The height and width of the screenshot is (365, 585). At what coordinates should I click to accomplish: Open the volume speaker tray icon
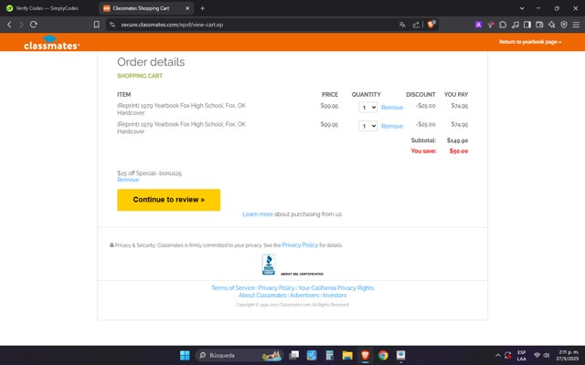[547, 355]
